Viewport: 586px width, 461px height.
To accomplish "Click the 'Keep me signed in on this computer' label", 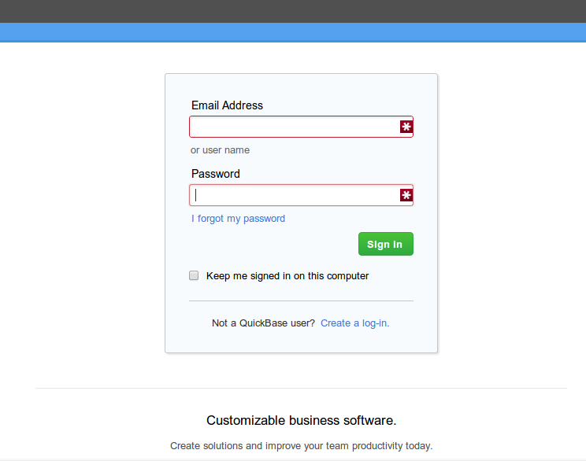I will (x=287, y=276).
